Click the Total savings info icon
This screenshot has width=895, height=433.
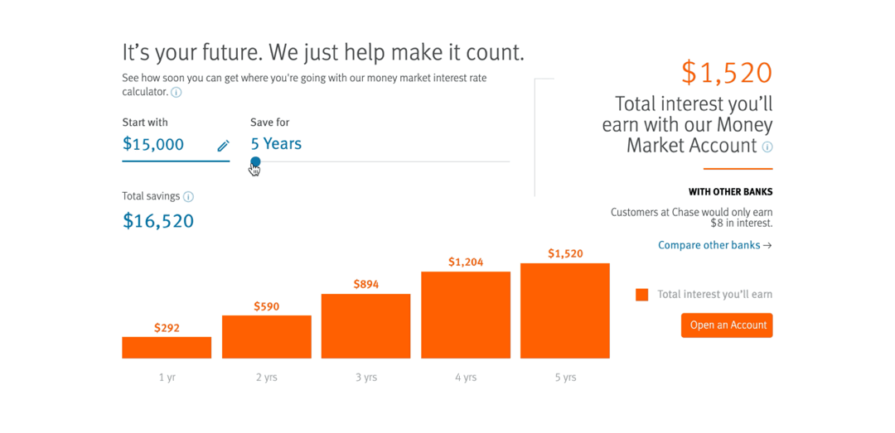pos(188,197)
